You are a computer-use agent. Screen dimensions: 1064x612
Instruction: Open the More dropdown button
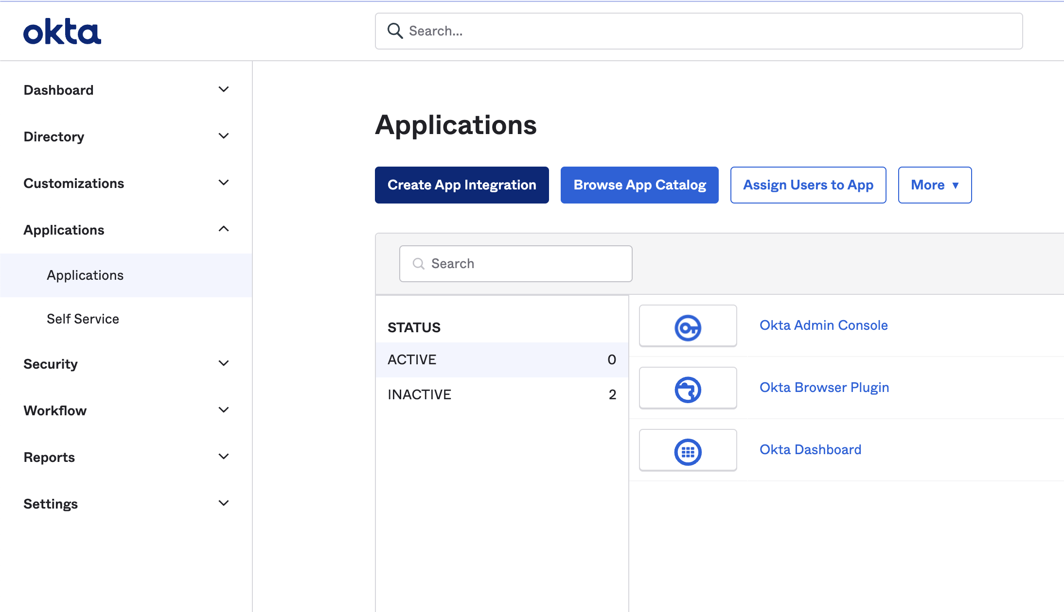tap(935, 185)
